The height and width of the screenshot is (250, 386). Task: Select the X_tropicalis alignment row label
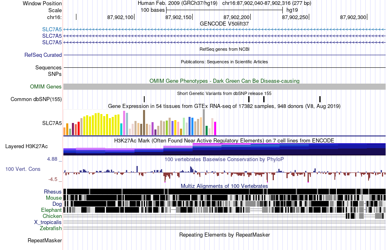click(48, 222)
